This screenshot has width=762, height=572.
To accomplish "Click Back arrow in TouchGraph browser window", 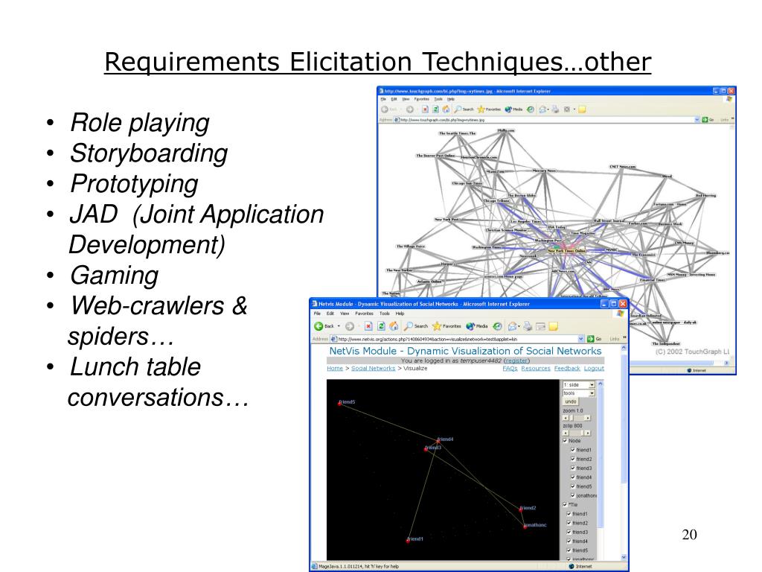I will 385,109.
